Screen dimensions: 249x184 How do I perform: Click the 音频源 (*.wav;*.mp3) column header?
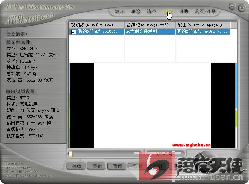point(150,25)
